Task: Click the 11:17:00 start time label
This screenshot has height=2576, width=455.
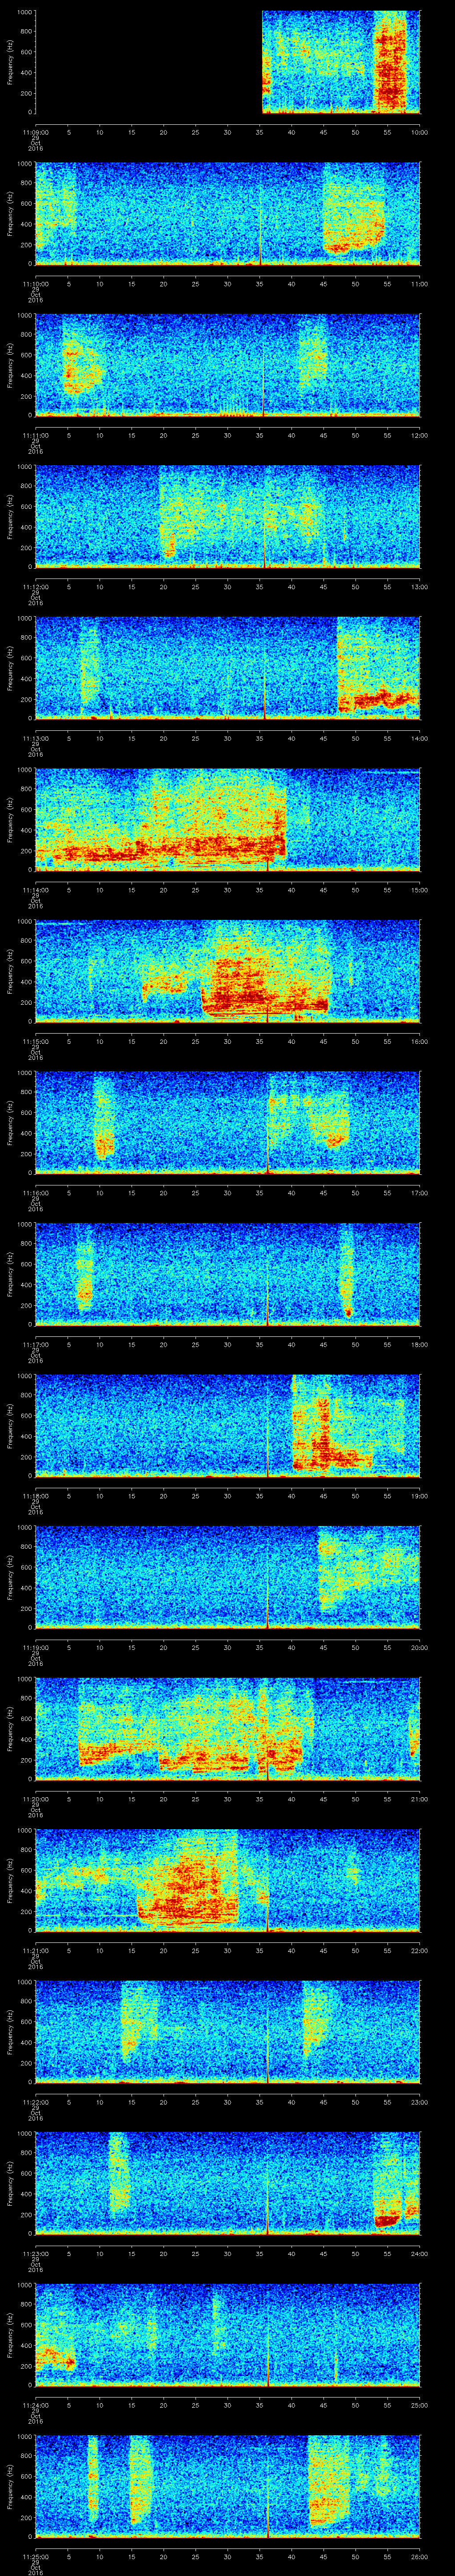Action: click(35, 1344)
